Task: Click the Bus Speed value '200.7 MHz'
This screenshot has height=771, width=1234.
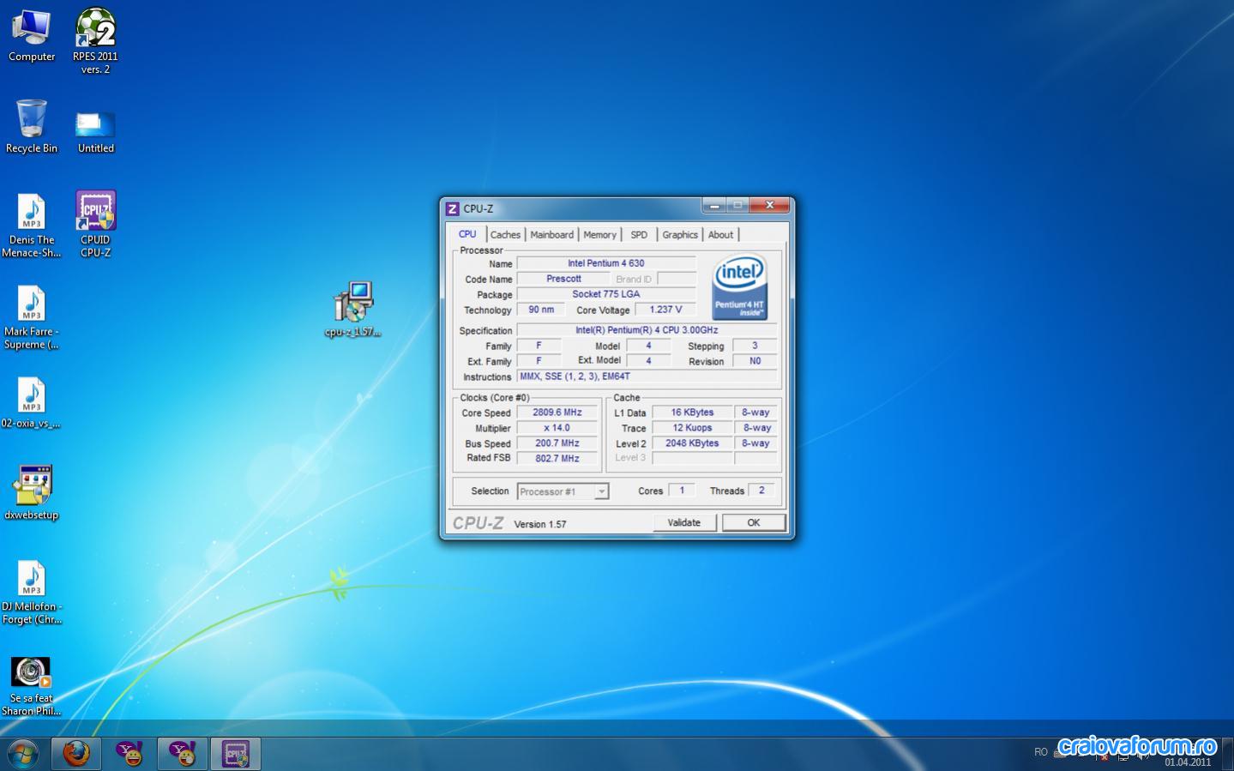Action: pos(557,443)
